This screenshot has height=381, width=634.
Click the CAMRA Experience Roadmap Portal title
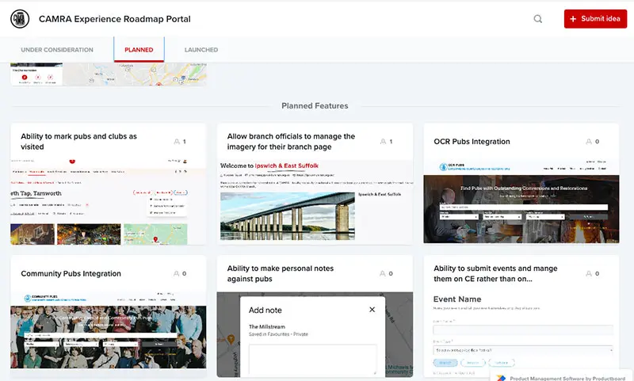[114, 19]
